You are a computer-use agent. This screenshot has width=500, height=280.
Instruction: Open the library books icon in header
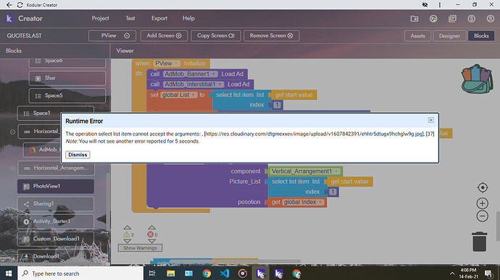(x=452, y=19)
